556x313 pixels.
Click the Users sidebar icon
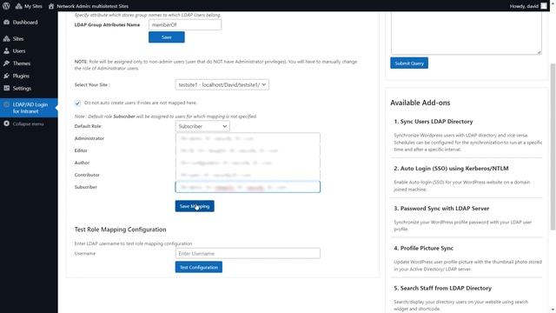point(6,50)
